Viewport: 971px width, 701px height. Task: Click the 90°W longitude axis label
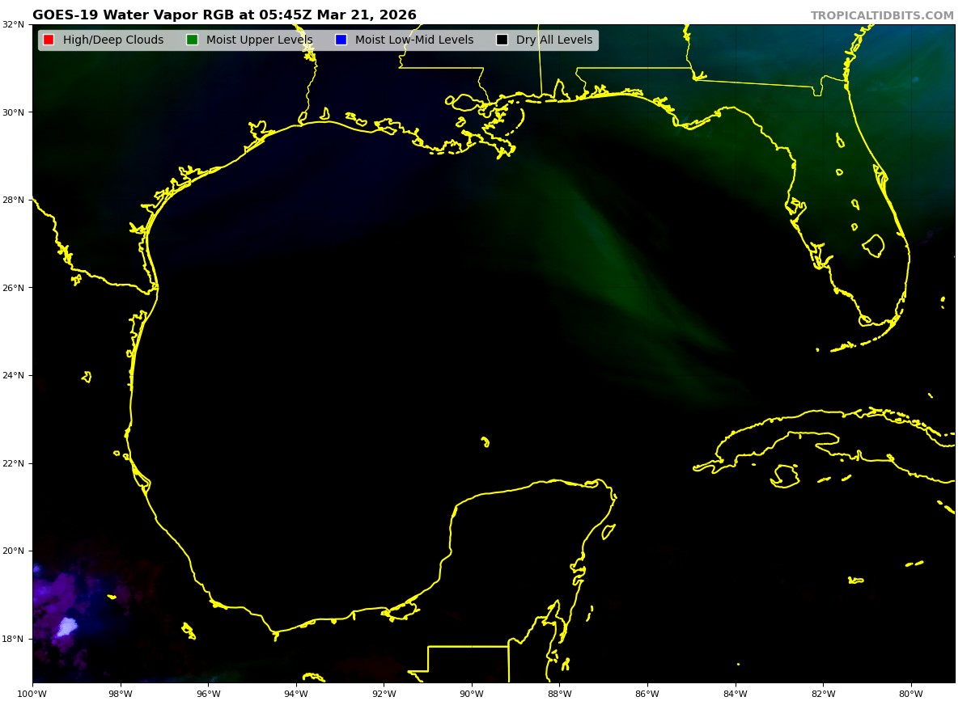pyautogui.click(x=472, y=692)
